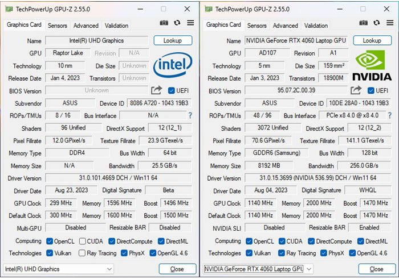Click Lookup button for RTX 4060 Laptop GPU
The height and width of the screenshot is (279, 399).
click(x=372, y=40)
